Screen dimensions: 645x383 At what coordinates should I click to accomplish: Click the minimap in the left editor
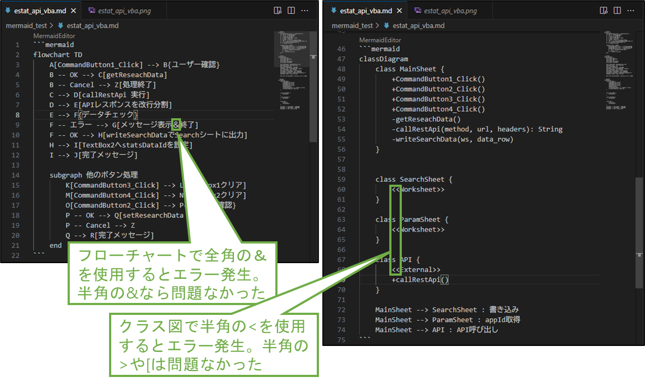pos(292,70)
